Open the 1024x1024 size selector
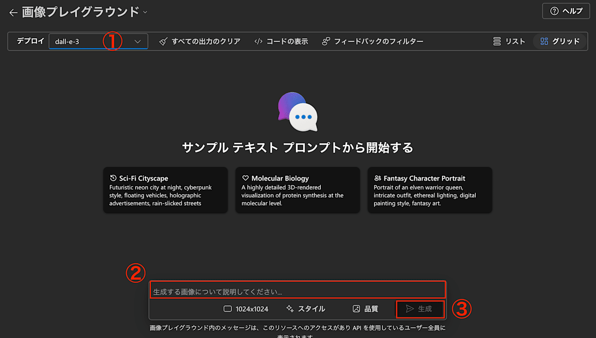This screenshot has height=338, width=596. tap(246, 309)
